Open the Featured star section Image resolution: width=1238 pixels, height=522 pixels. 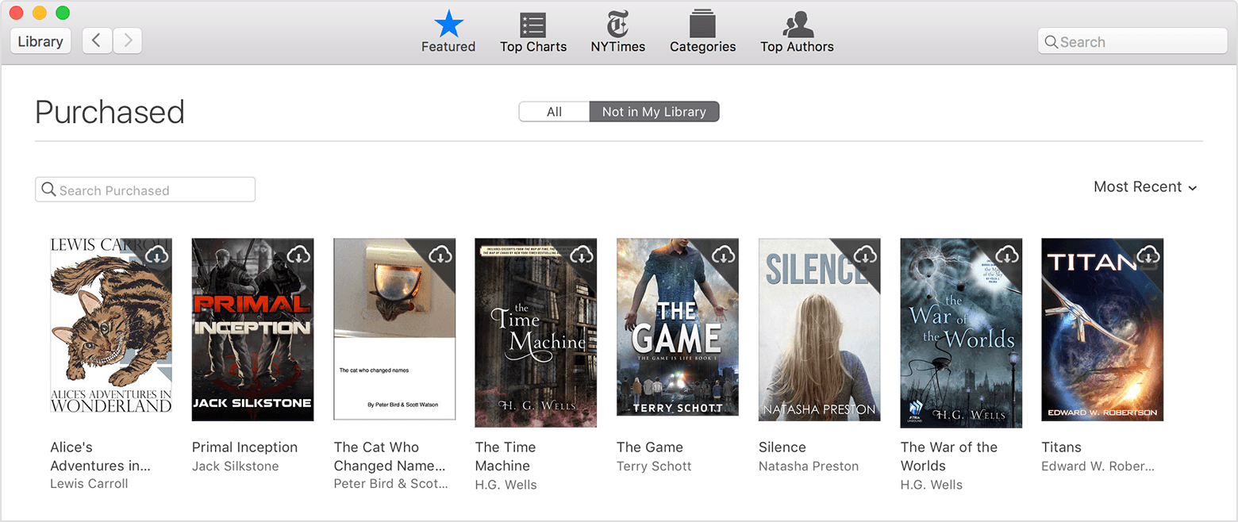[448, 32]
